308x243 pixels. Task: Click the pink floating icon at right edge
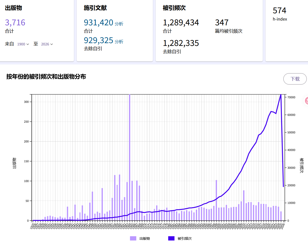[306, 101]
